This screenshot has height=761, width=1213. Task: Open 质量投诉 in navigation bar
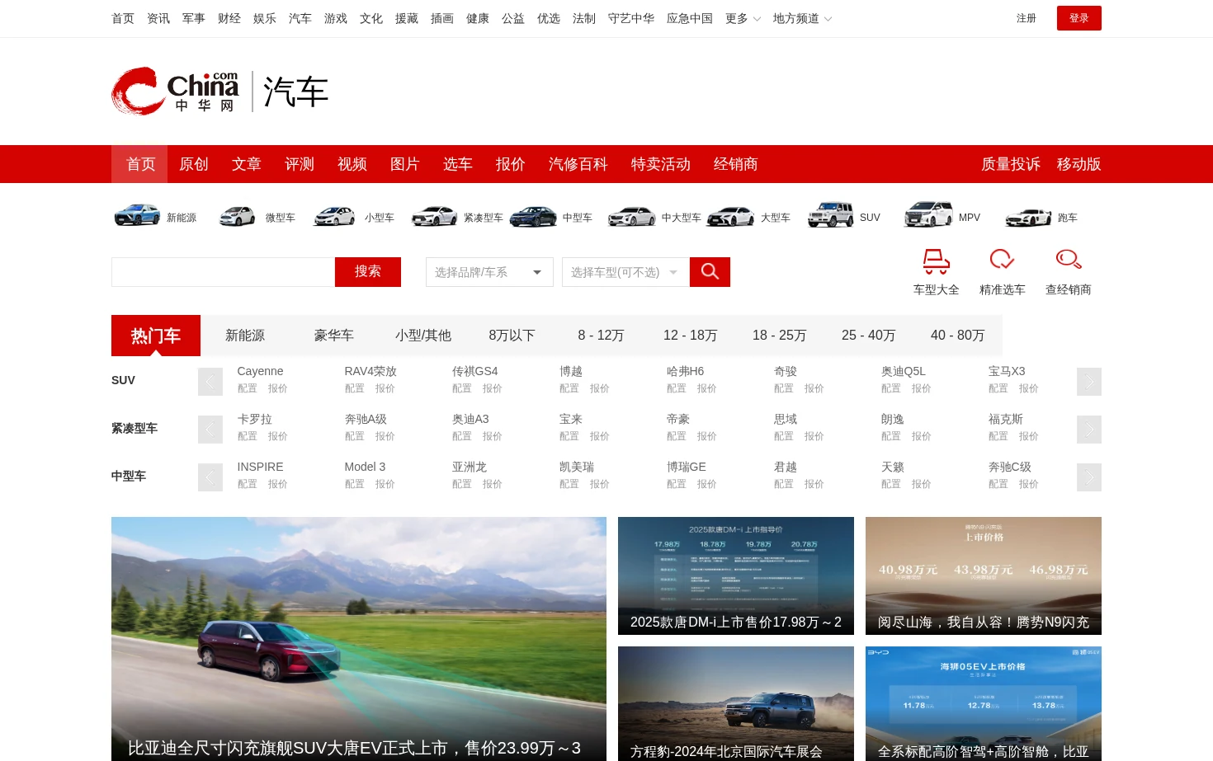1011,164
